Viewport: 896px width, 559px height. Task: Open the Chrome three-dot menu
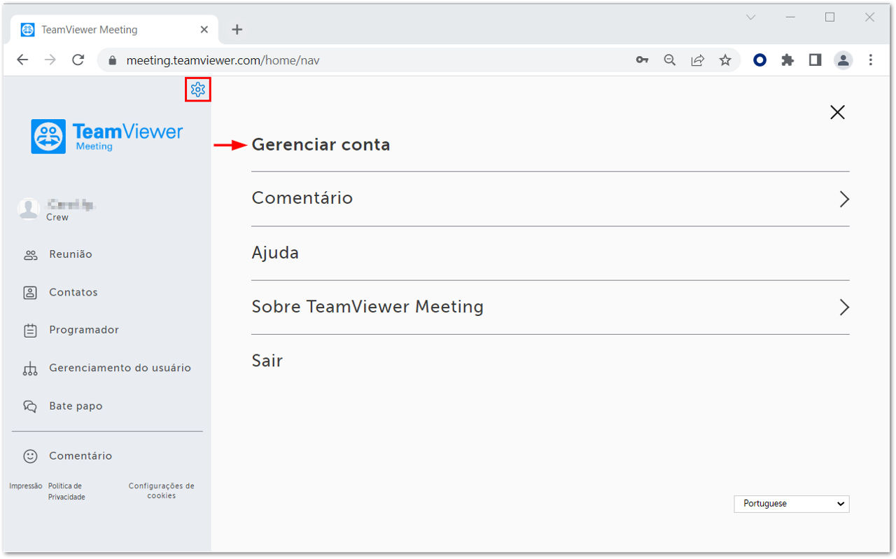871,60
